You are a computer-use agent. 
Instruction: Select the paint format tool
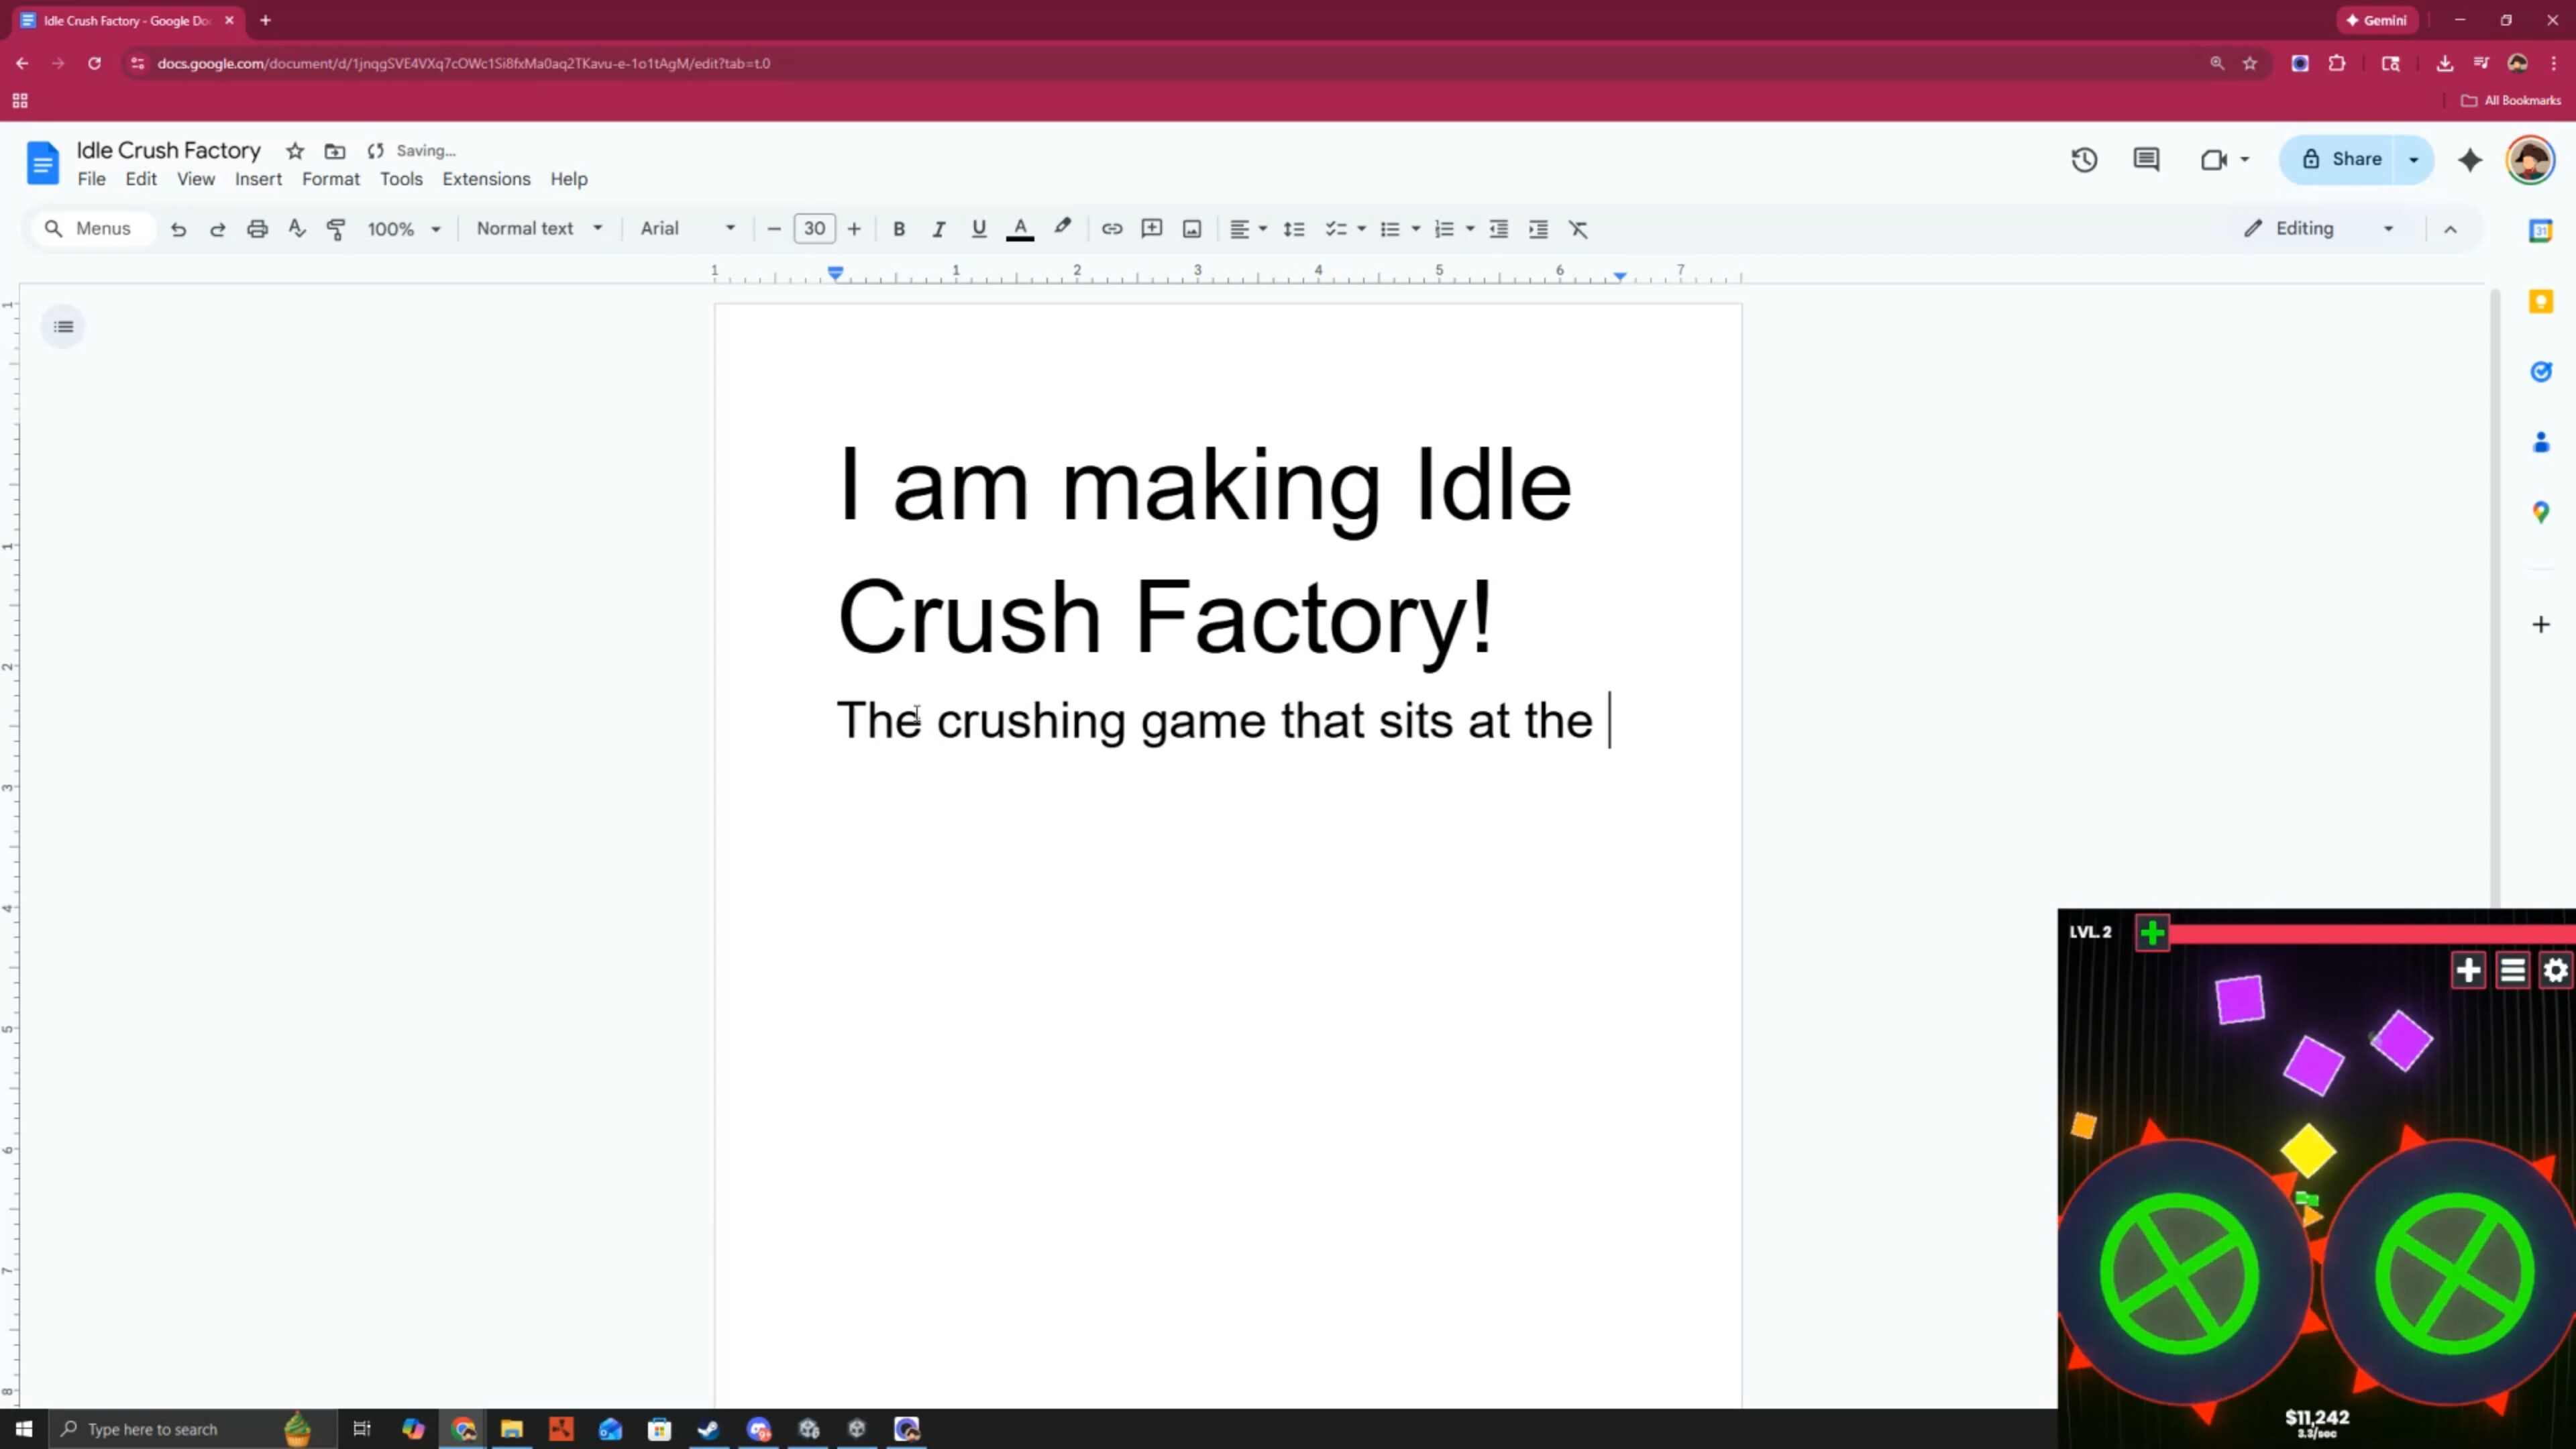coord(337,228)
